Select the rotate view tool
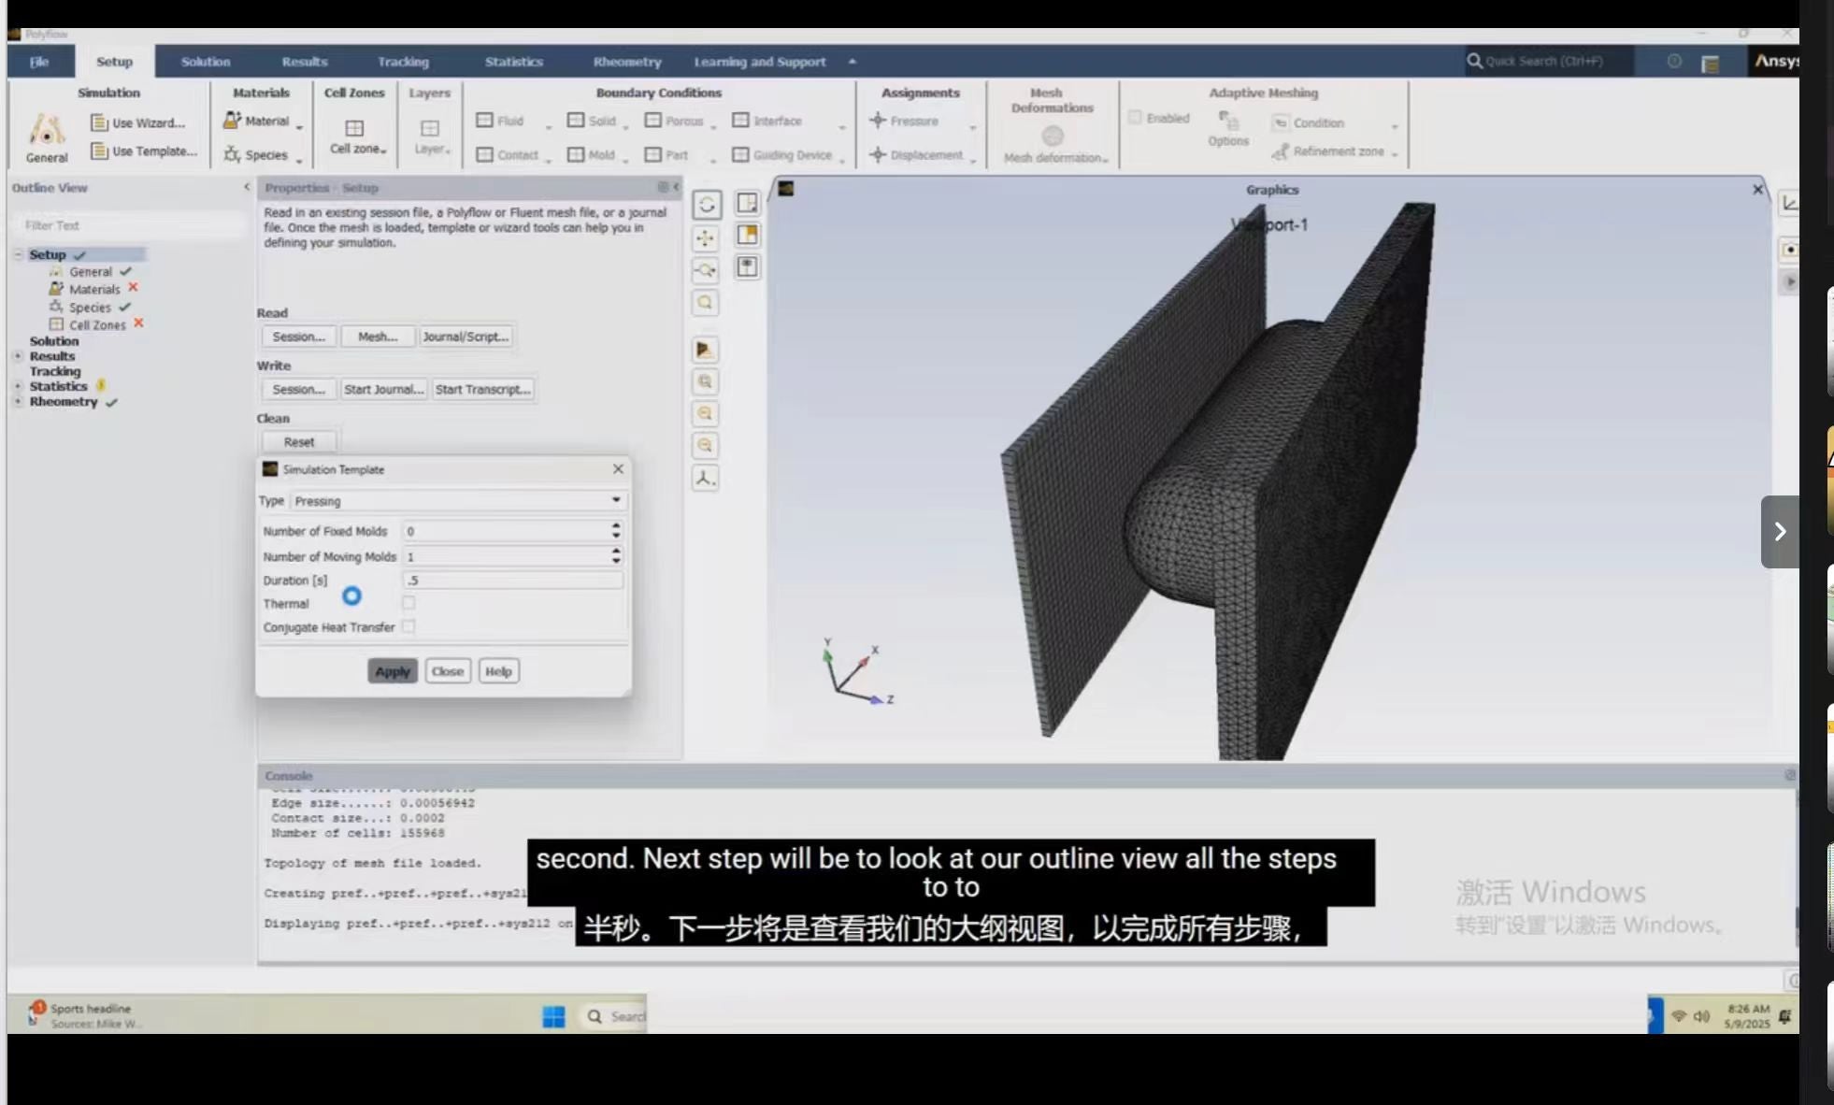Image resolution: width=1834 pixels, height=1105 pixels. 707,205
